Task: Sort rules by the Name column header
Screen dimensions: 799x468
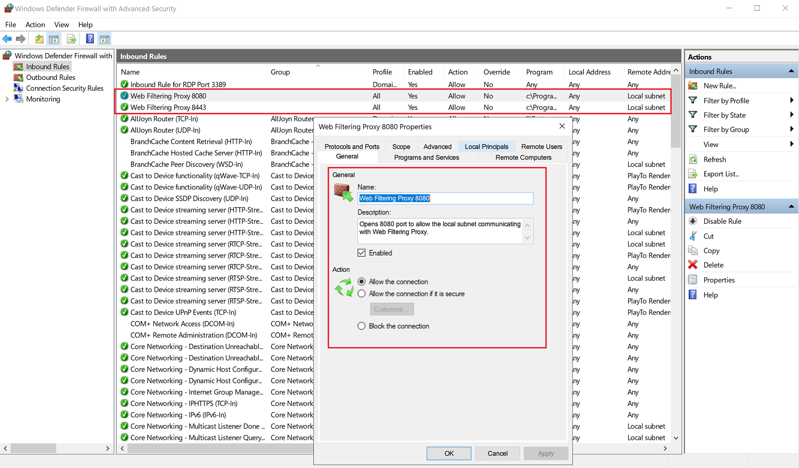Action: (192, 72)
